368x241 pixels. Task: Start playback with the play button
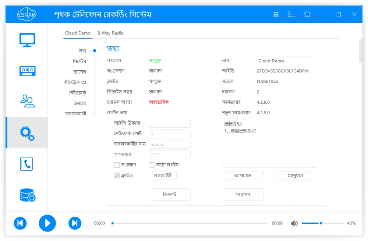pos(47,223)
